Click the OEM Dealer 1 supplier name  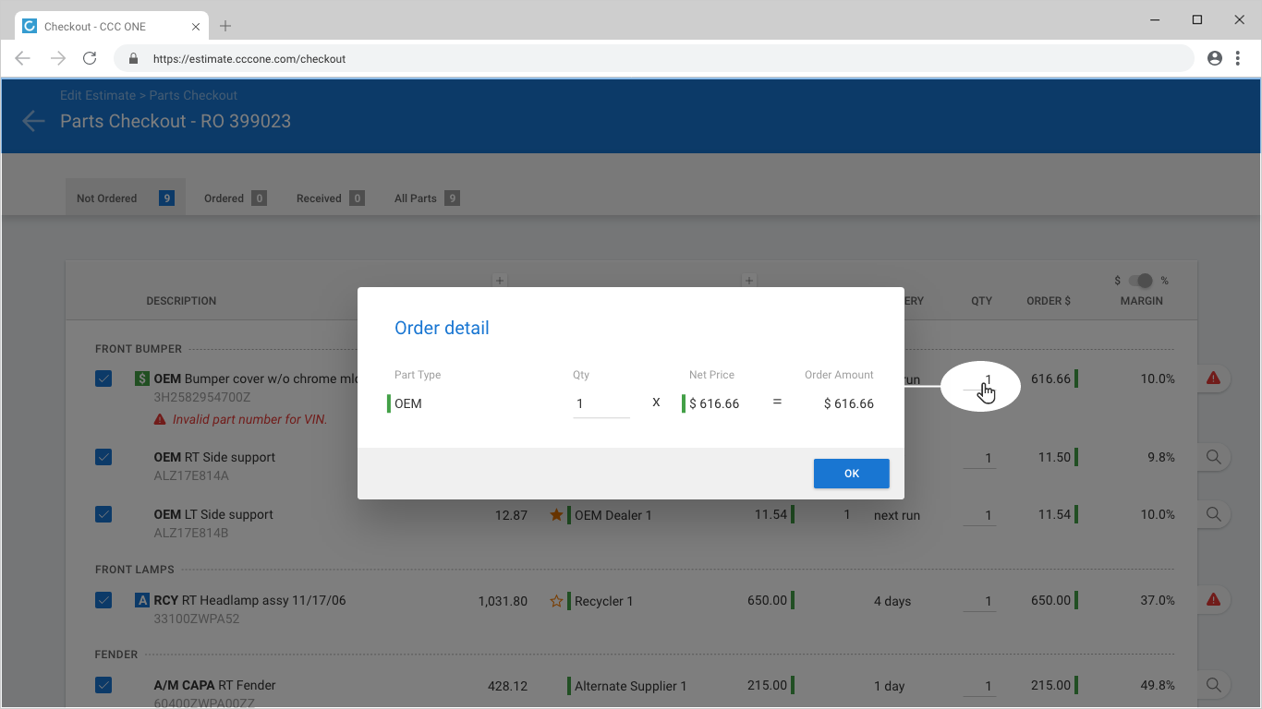[x=613, y=515]
